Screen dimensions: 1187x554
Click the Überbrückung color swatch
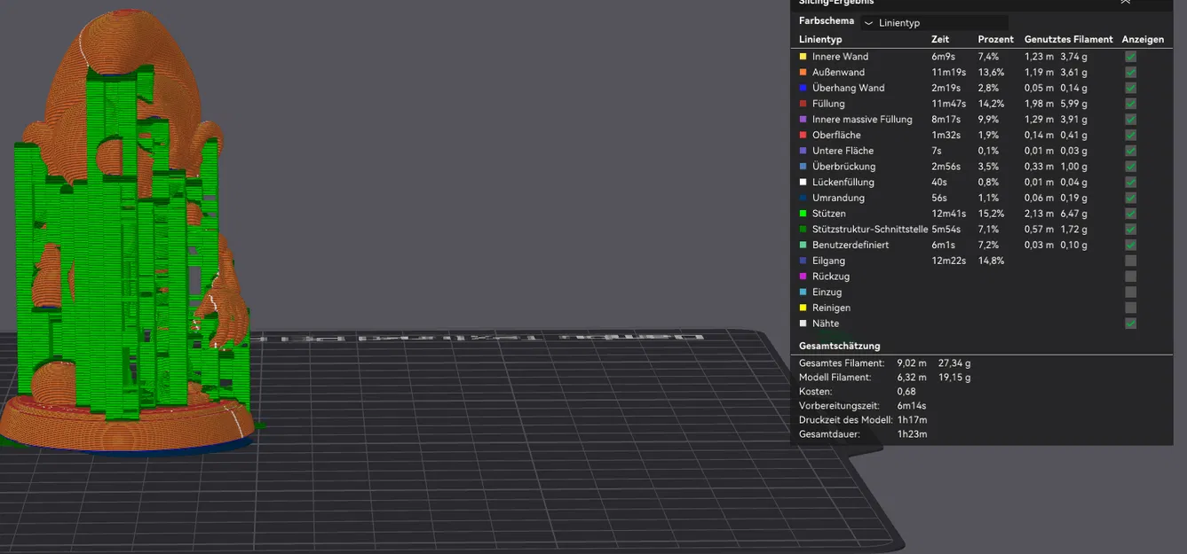pyautogui.click(x=803, y=167)
